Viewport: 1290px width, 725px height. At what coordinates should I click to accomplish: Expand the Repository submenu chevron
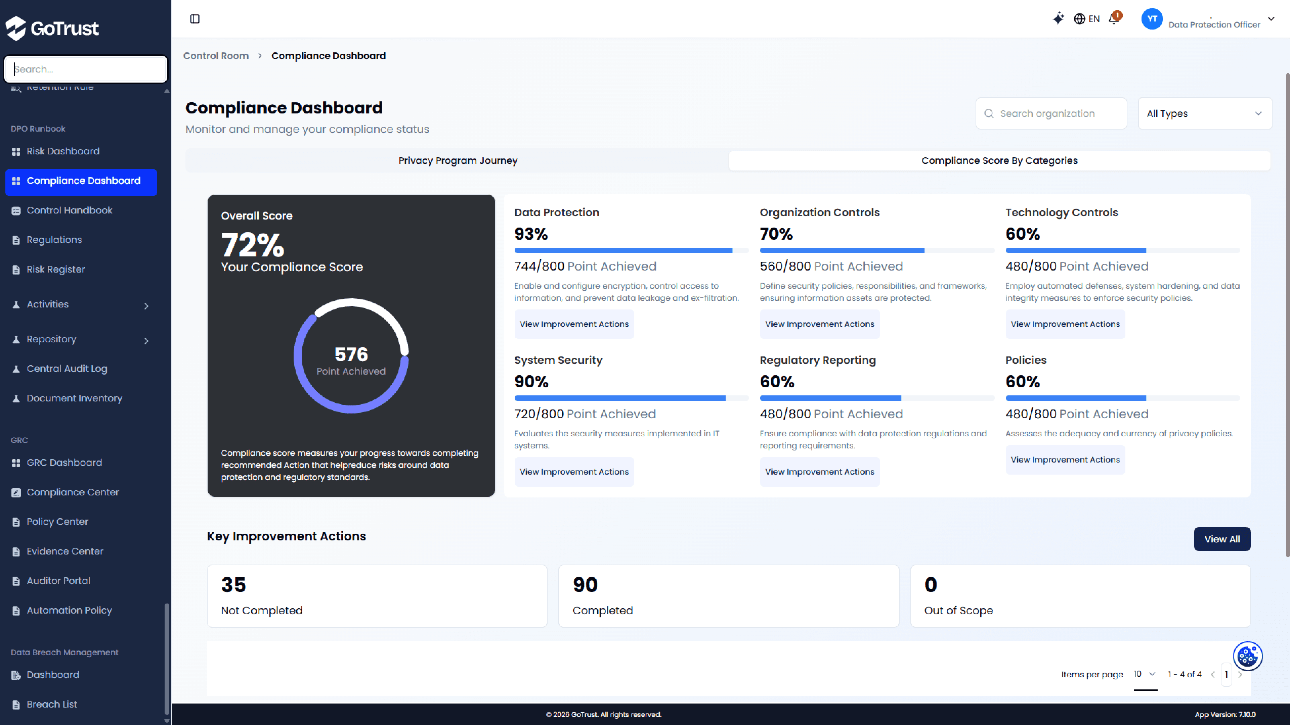(x=146, y=341)
